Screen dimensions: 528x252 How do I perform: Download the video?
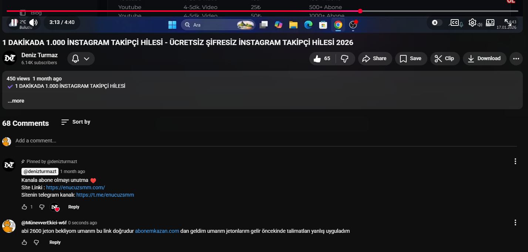[485, 58]
